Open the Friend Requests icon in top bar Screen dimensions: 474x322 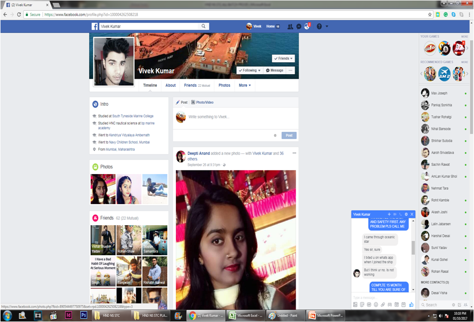290,26
